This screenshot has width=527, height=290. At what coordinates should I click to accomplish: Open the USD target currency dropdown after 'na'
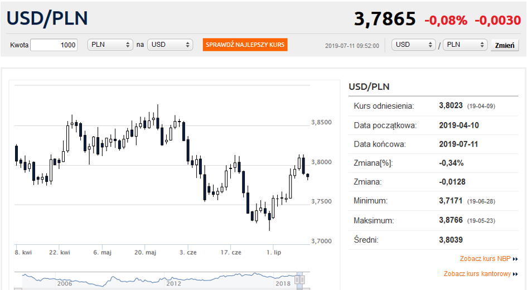pyautogui.click(x=170, y=45)
